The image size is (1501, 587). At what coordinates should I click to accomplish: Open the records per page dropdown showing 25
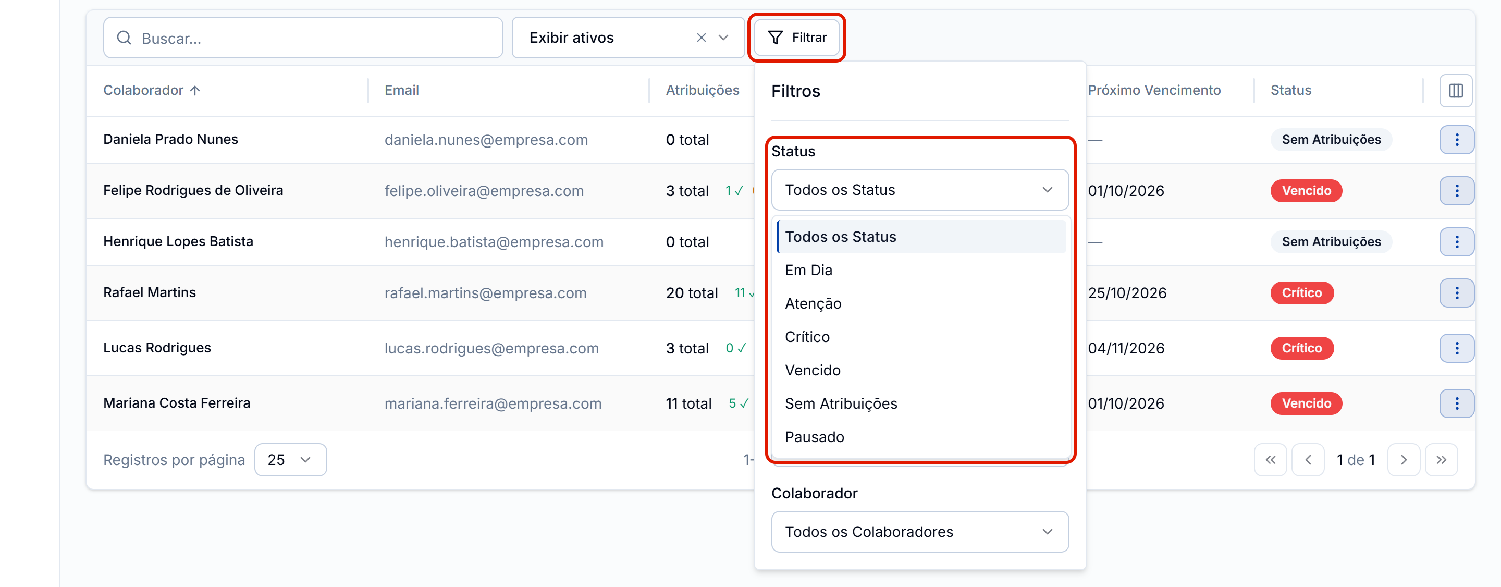click(x=290, y=460)
